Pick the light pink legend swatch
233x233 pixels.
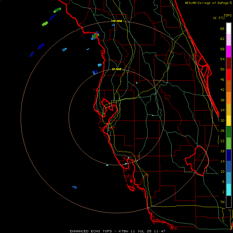pos(229,40)
